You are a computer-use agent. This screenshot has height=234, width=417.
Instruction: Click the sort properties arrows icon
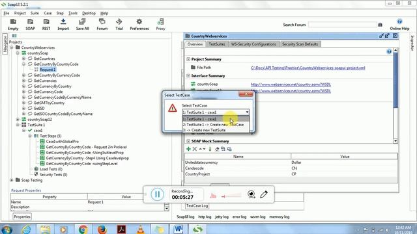[x=203, y=149]
